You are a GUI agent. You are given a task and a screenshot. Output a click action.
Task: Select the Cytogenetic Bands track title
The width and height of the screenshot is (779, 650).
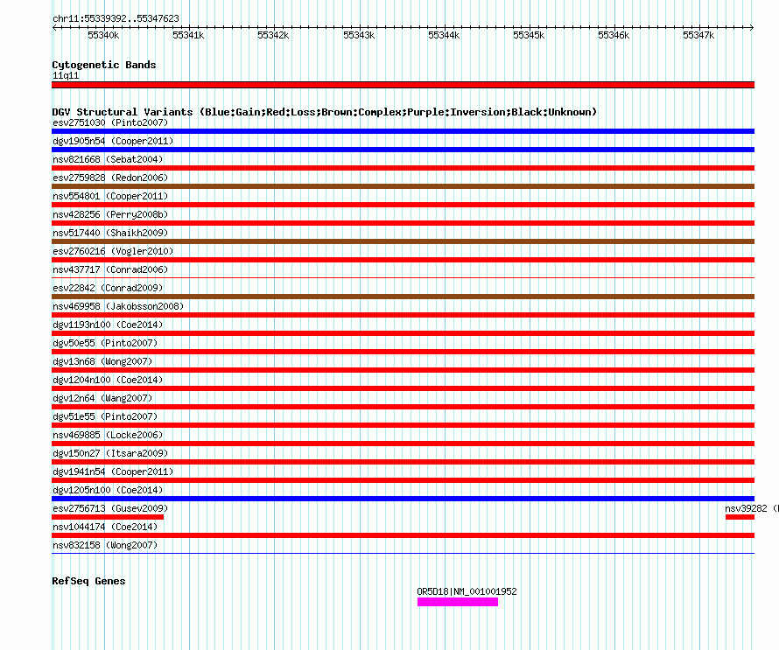(x=104, y=65)
